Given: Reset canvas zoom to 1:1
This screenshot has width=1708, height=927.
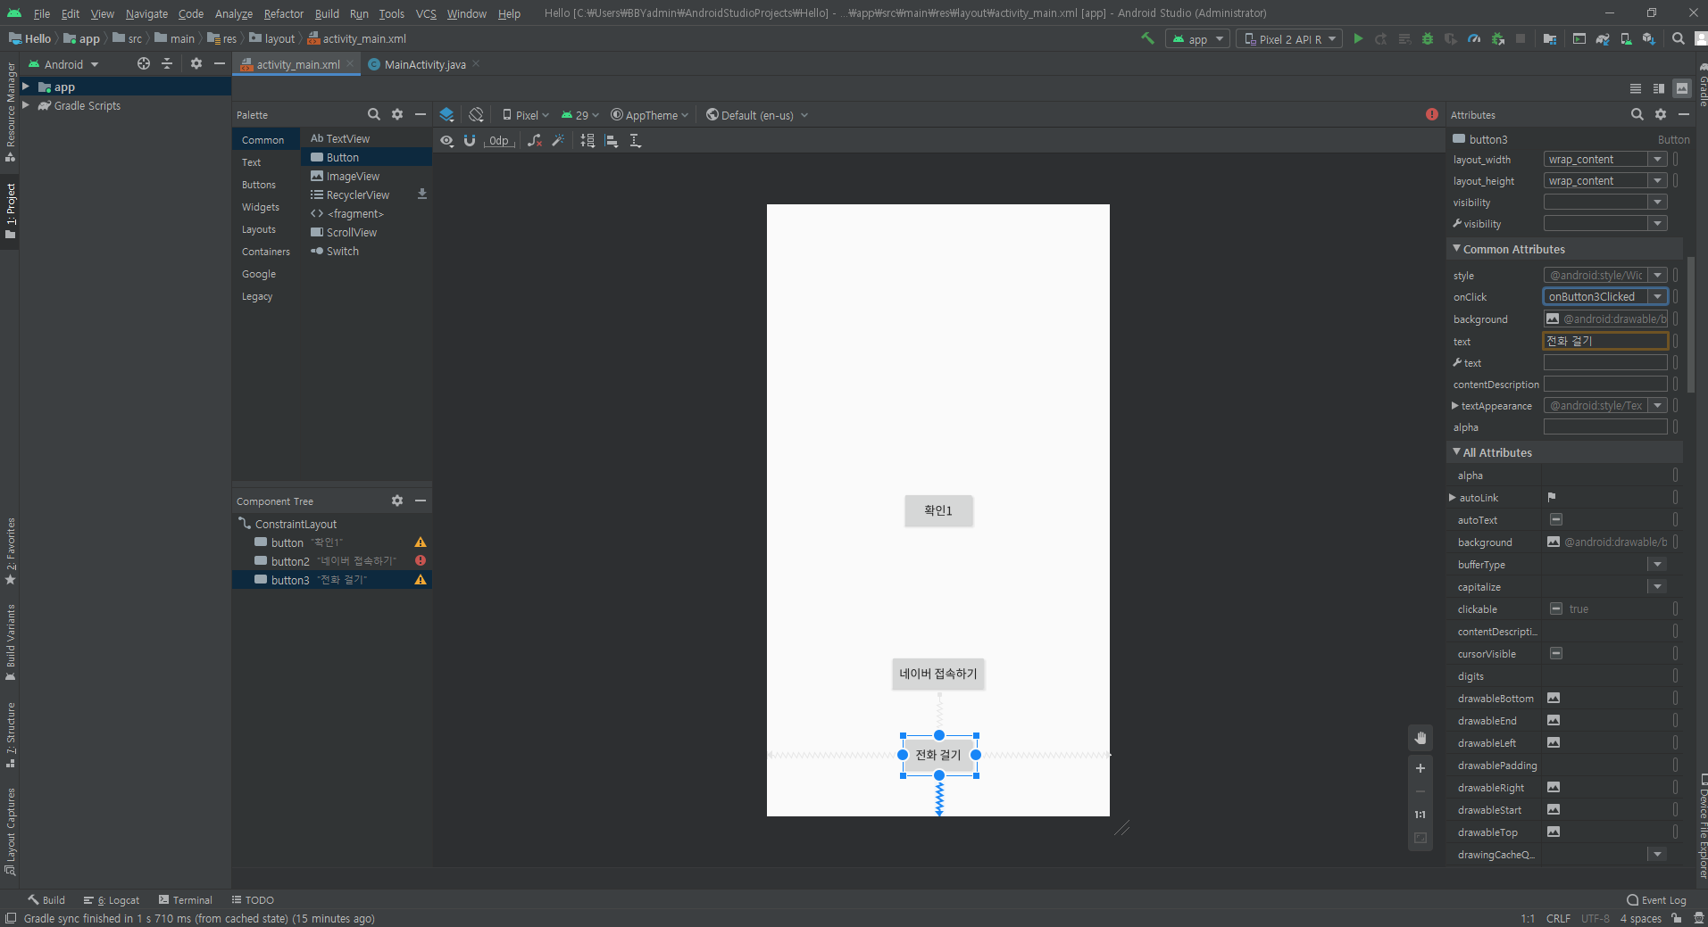Looking at the screenshot, I should pos(1421,815).
